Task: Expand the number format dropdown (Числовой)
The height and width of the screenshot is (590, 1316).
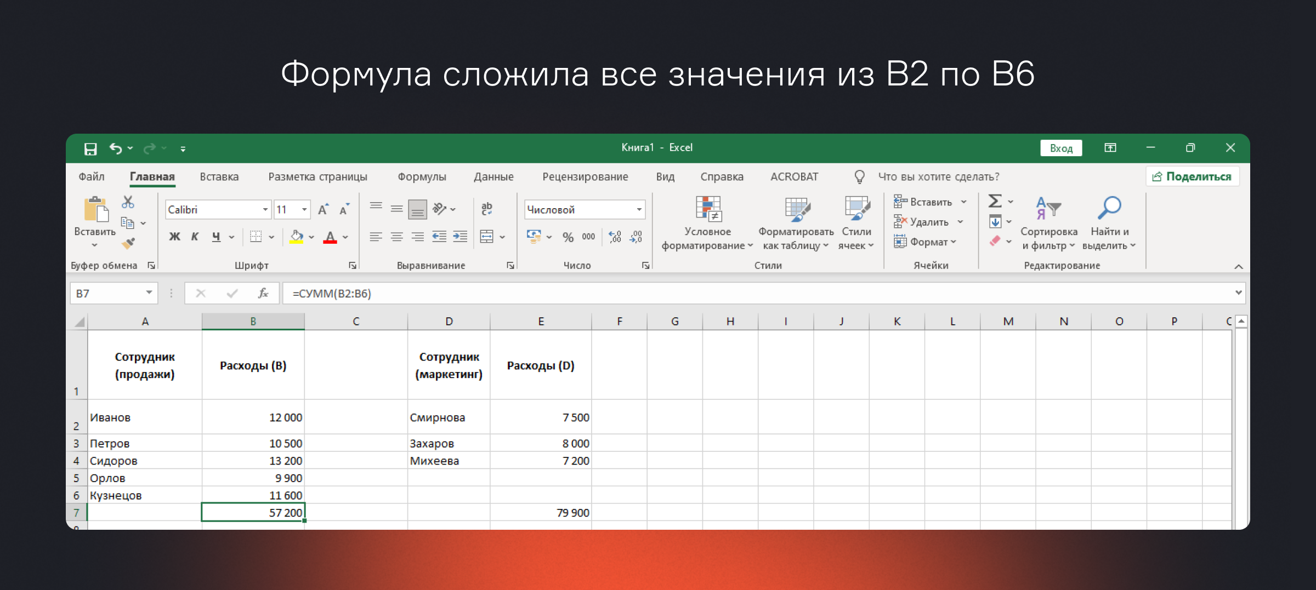Action: pos(639,210)
